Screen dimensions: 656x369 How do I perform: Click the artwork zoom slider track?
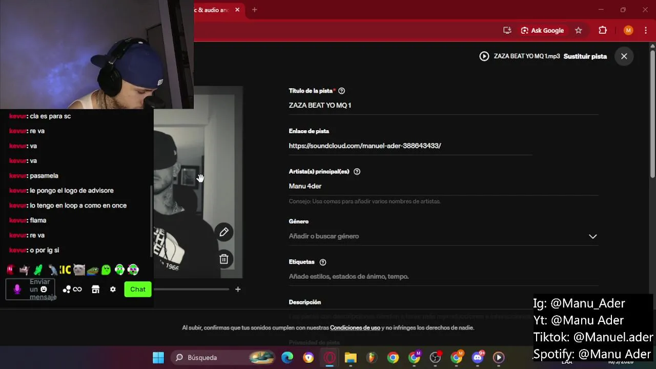pyautogui.click(x=192, y=289)
